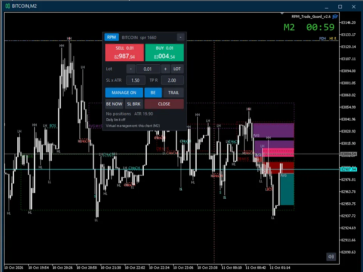The height and width of the screenshot is (272, 363).
Task: Click SELL 0.01 at 82987.94
Action: 124,53
